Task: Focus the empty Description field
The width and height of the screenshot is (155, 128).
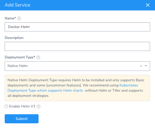Action: (77, 46)
